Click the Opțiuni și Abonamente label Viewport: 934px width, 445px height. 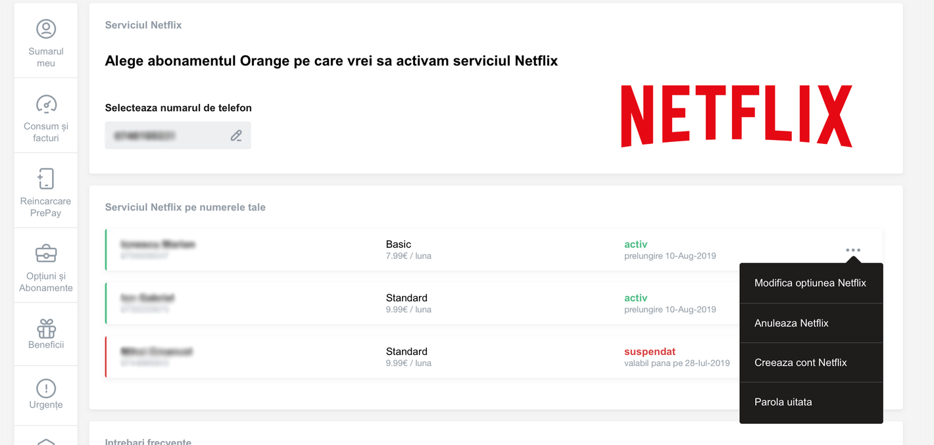pyautogui.click(x=46, y=282)
